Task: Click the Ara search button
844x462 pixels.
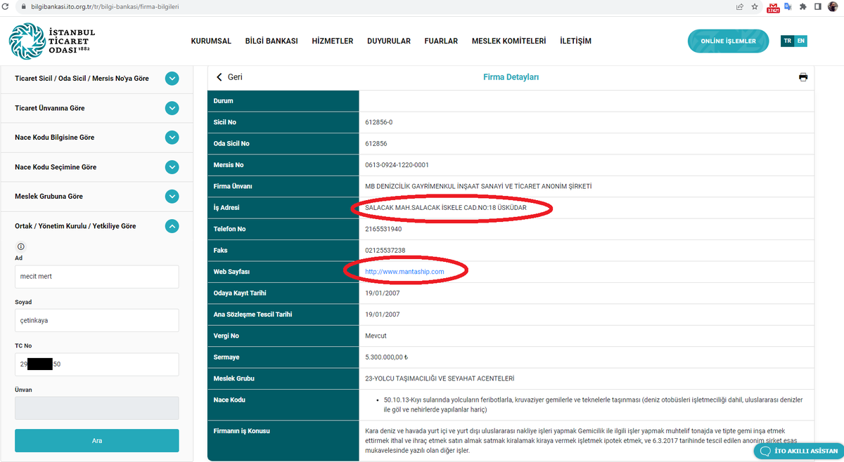Action: point(97,440)
